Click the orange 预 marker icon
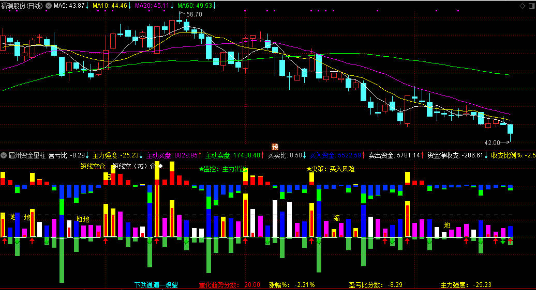Screen dimensions: 536x290 point(275,147)
